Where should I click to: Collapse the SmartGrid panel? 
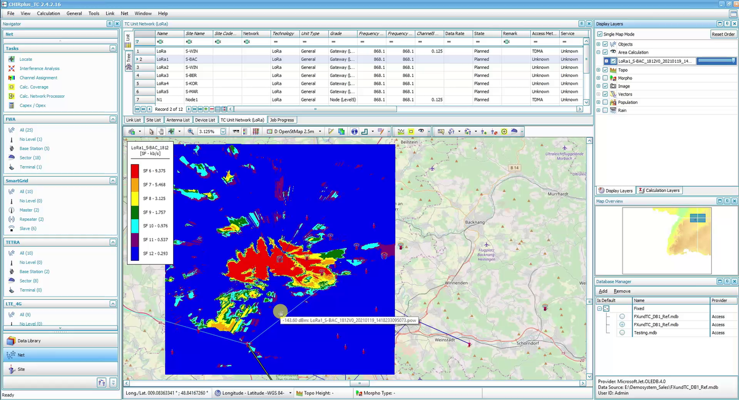[x=112, y=180]
